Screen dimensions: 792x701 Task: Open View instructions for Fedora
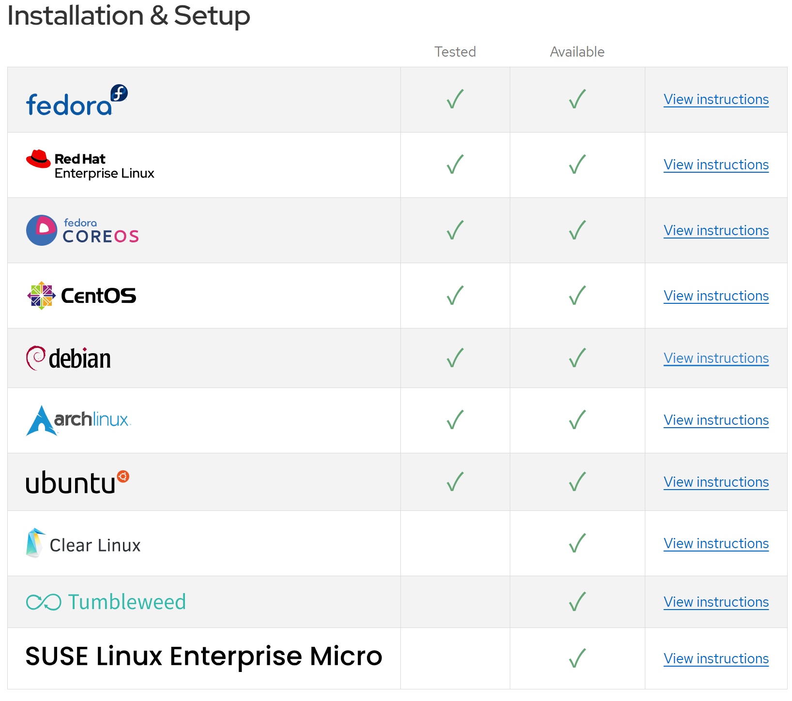(716, 100)
